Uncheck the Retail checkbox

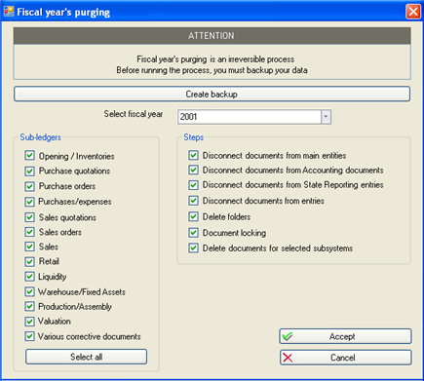coord(30,261)
